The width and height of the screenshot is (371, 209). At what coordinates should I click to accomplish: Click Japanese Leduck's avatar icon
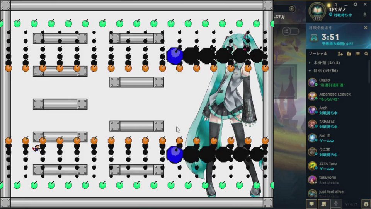(x=312, y=96)
